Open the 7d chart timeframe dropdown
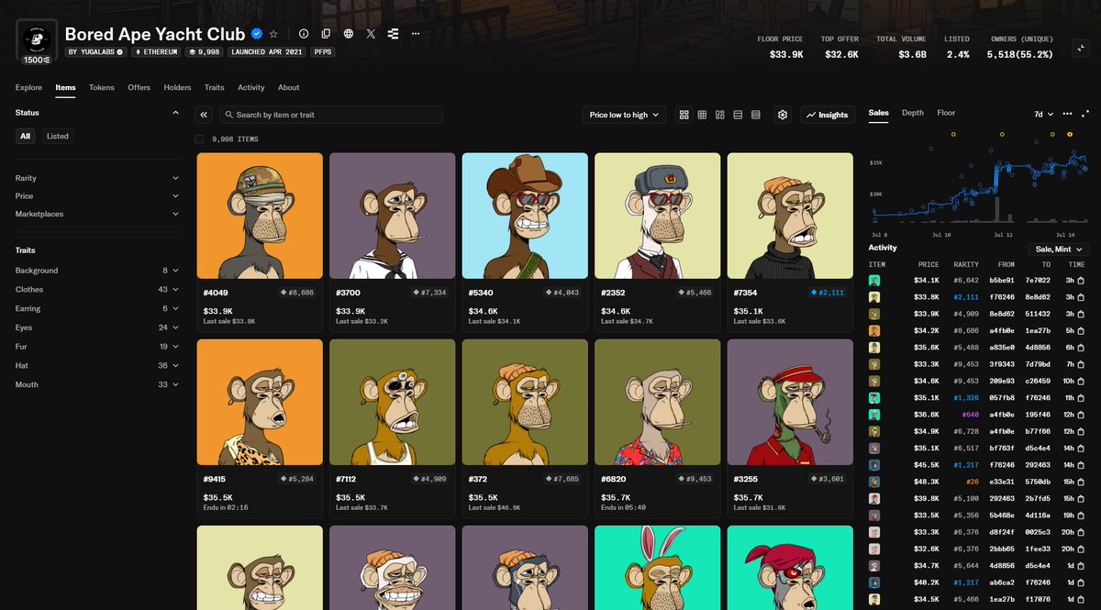The height and width of the screenshot is (610, 1101). [x=1043, y=114]
